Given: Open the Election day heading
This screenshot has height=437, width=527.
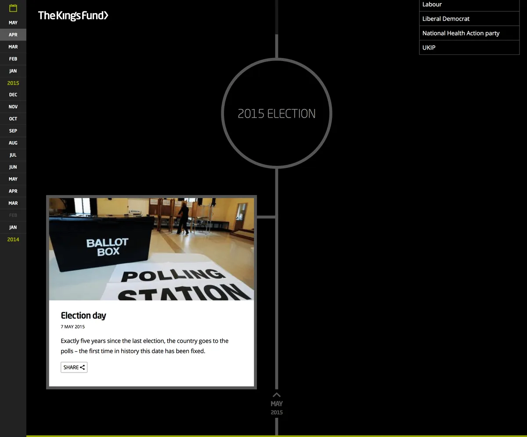Looking at the screenshot, I should [83, 315].
